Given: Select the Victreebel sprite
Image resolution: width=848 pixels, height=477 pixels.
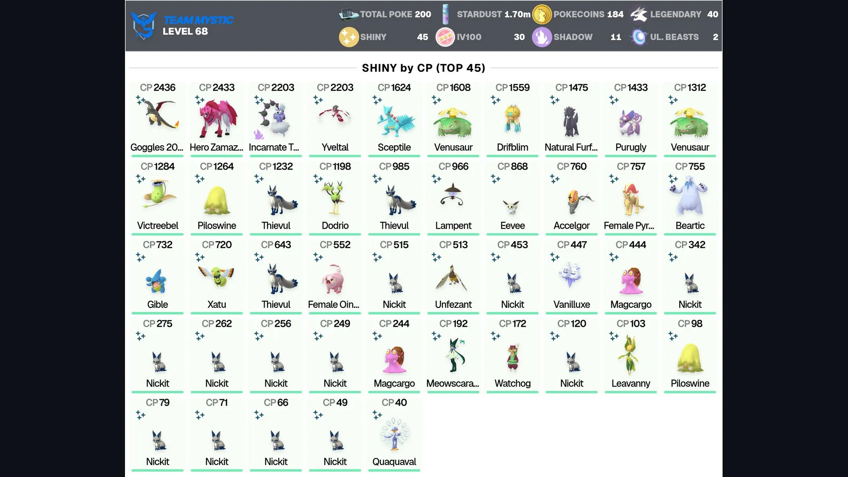Looking at the screenshot, I should 159,193.
